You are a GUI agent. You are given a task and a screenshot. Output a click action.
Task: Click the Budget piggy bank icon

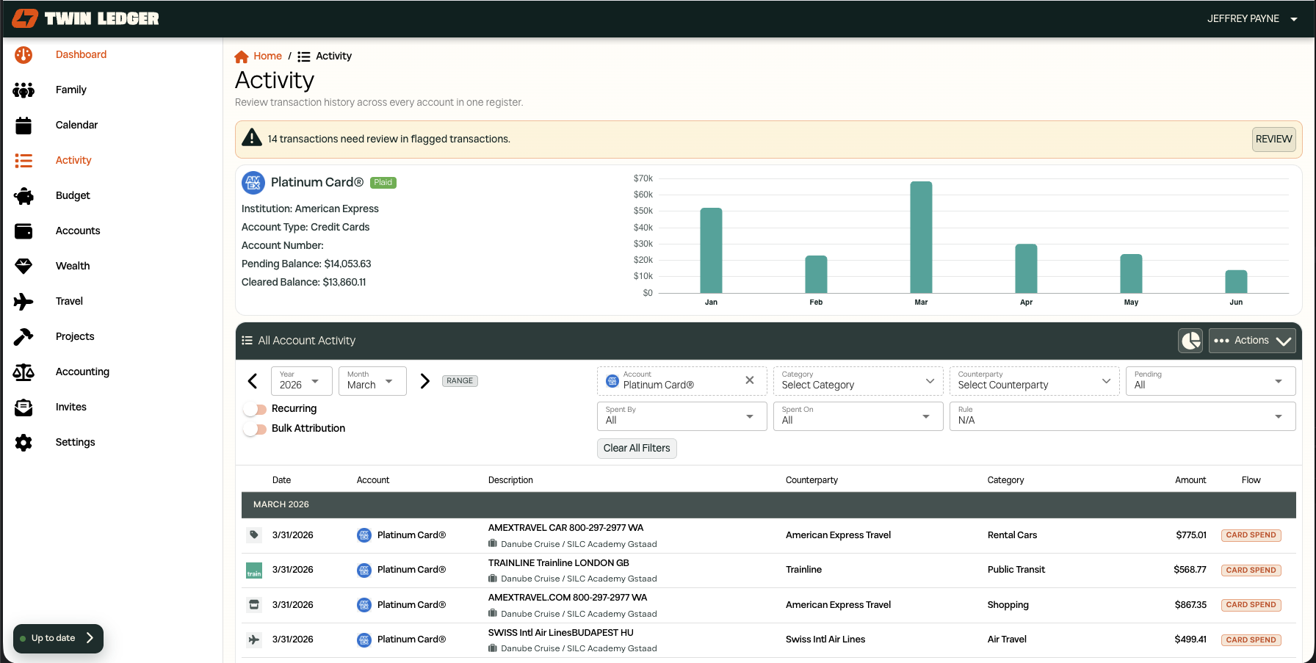tap(23, 195)
